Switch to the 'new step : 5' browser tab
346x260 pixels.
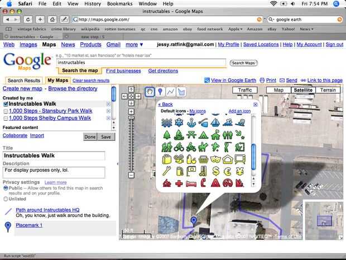coord(93,37)
